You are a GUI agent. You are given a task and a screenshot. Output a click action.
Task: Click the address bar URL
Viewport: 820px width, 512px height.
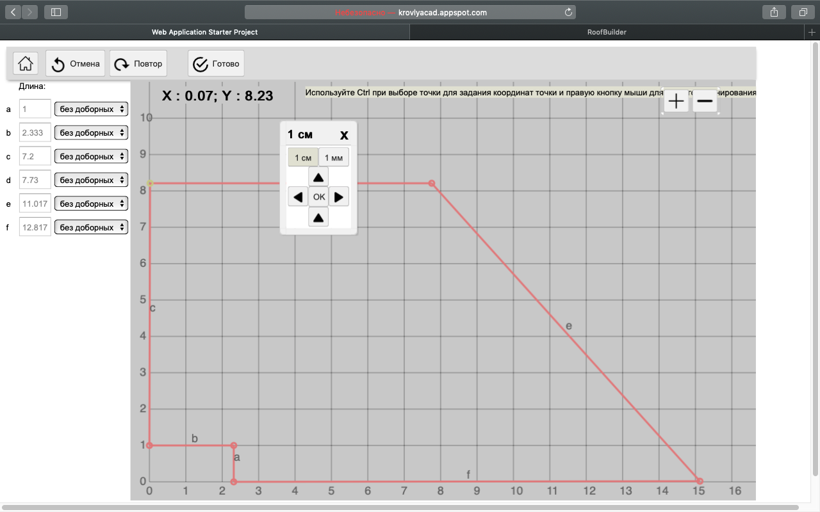coord(443,12)
